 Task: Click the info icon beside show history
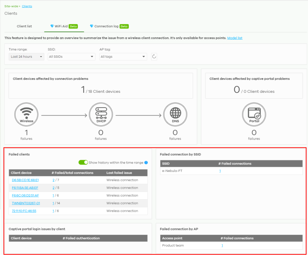[146, 163]
